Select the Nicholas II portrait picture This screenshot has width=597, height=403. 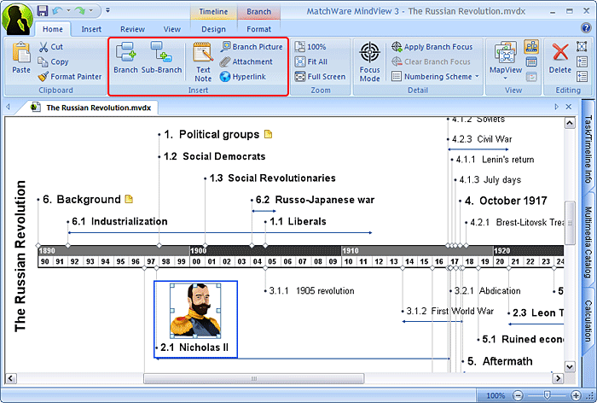[195, 311]
